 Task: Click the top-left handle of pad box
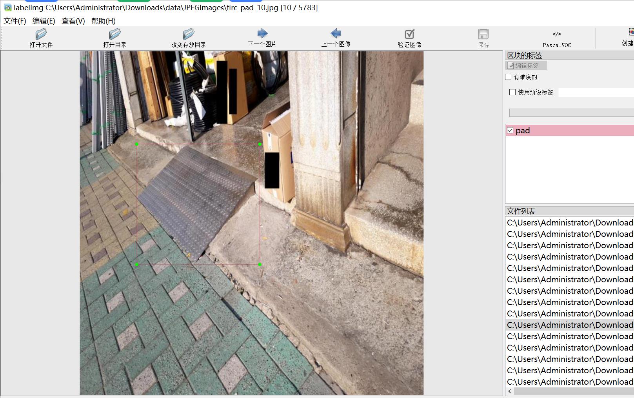pyautogui.click(x=137, y=144)
